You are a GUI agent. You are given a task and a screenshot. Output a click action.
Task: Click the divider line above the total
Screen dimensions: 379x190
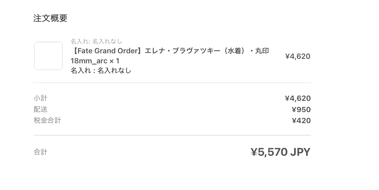pos(172,135)
